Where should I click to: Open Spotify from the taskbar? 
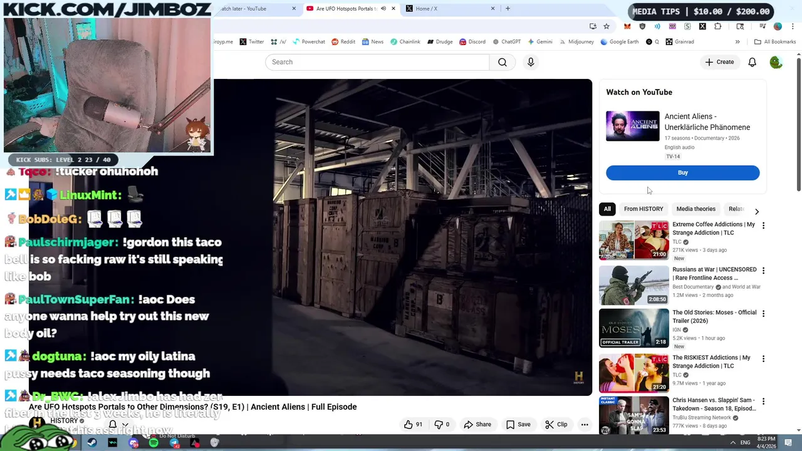(154, 443)
